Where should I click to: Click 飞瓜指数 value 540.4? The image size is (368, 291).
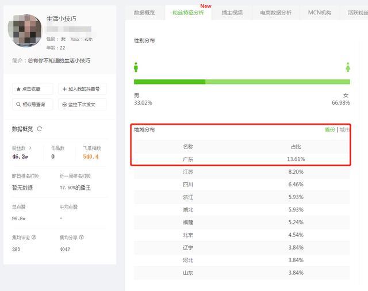pyautogui.click(x=91, y=156)
